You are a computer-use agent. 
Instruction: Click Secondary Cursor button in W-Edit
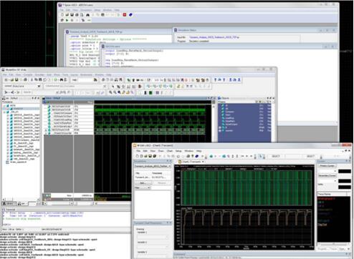pyautogui.click(x=327, y=175)
